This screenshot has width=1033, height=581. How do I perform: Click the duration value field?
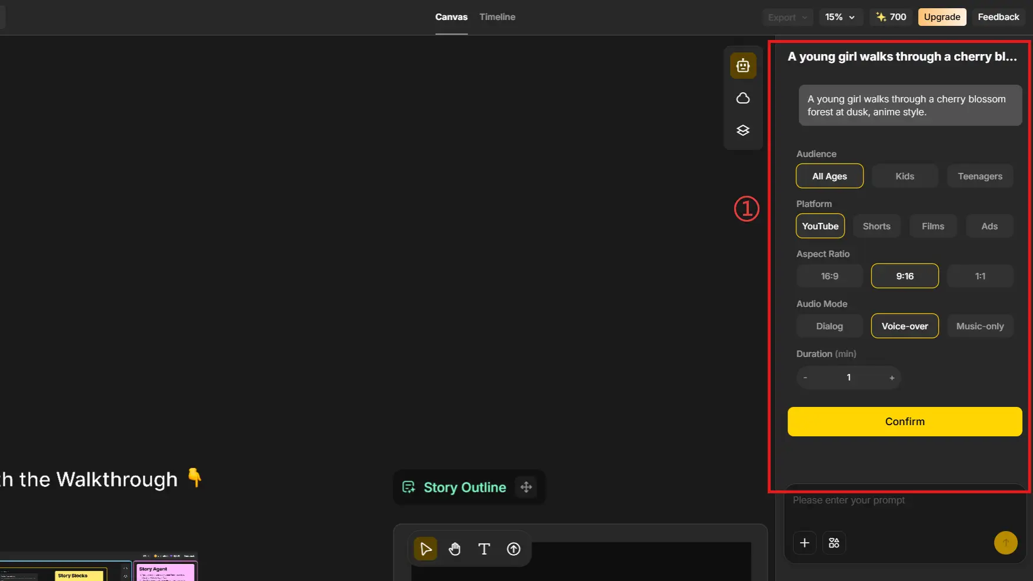(848, 378)
